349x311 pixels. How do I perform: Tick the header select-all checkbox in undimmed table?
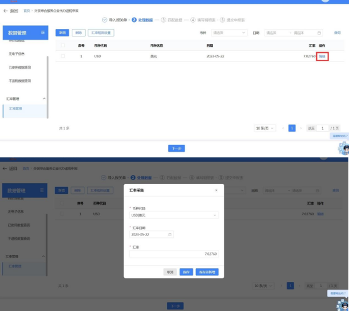pyautogui.click(x=63, y=45)
